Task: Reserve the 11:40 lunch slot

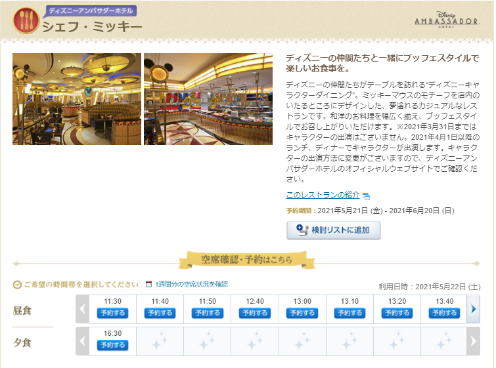Action: pos(160,313)
